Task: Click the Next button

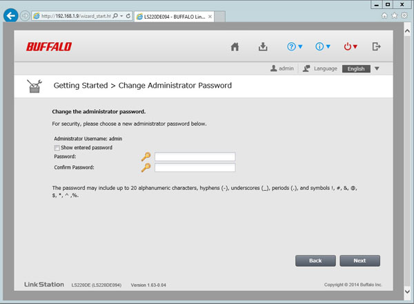Action: (360, 260)
